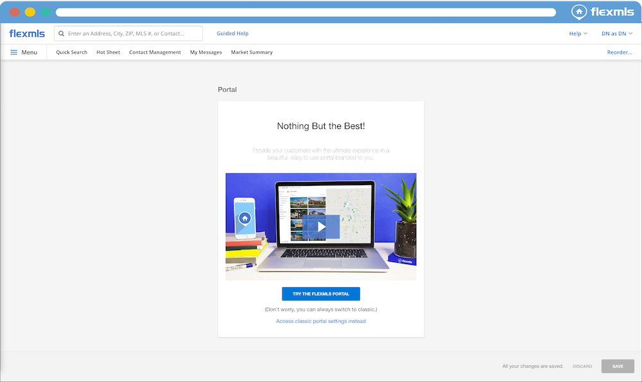Open the hamburger Menu icon
The height and width of the screenshot is (382, 642).
(x=14, y=53)
